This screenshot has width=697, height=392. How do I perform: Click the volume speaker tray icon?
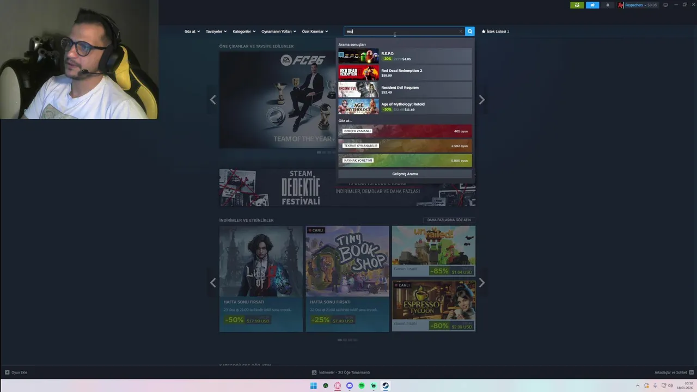(670, 386)
